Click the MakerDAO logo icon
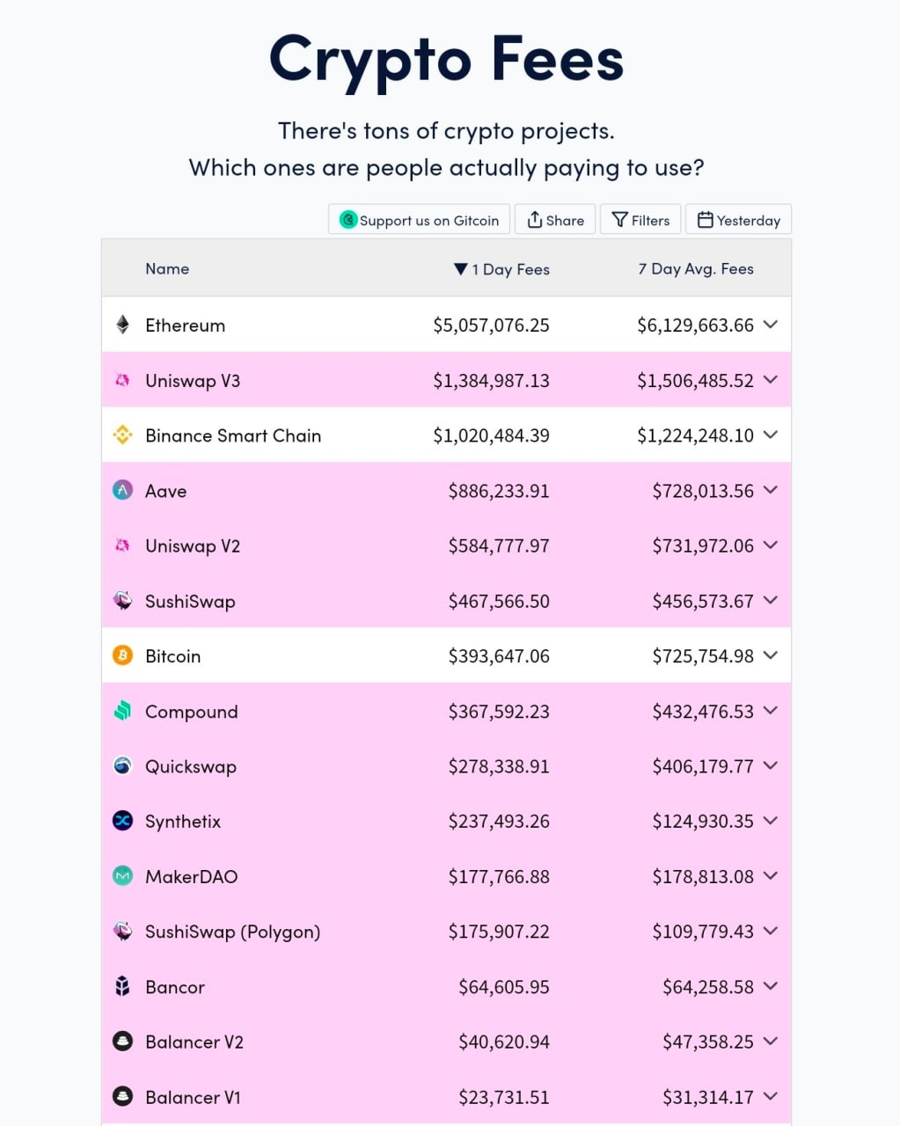The image size is (900, 1126). point(123,876)
